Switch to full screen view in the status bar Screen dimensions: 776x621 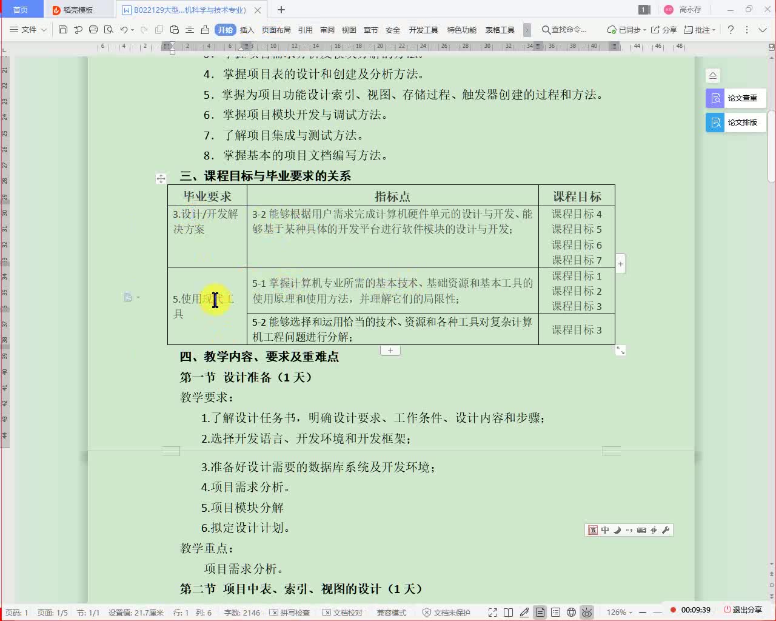click(493, 613)
